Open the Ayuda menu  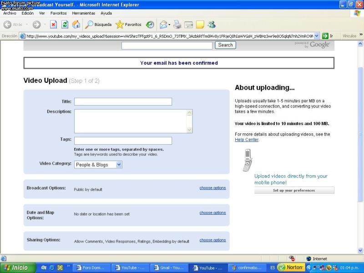[x=106, y=13]
